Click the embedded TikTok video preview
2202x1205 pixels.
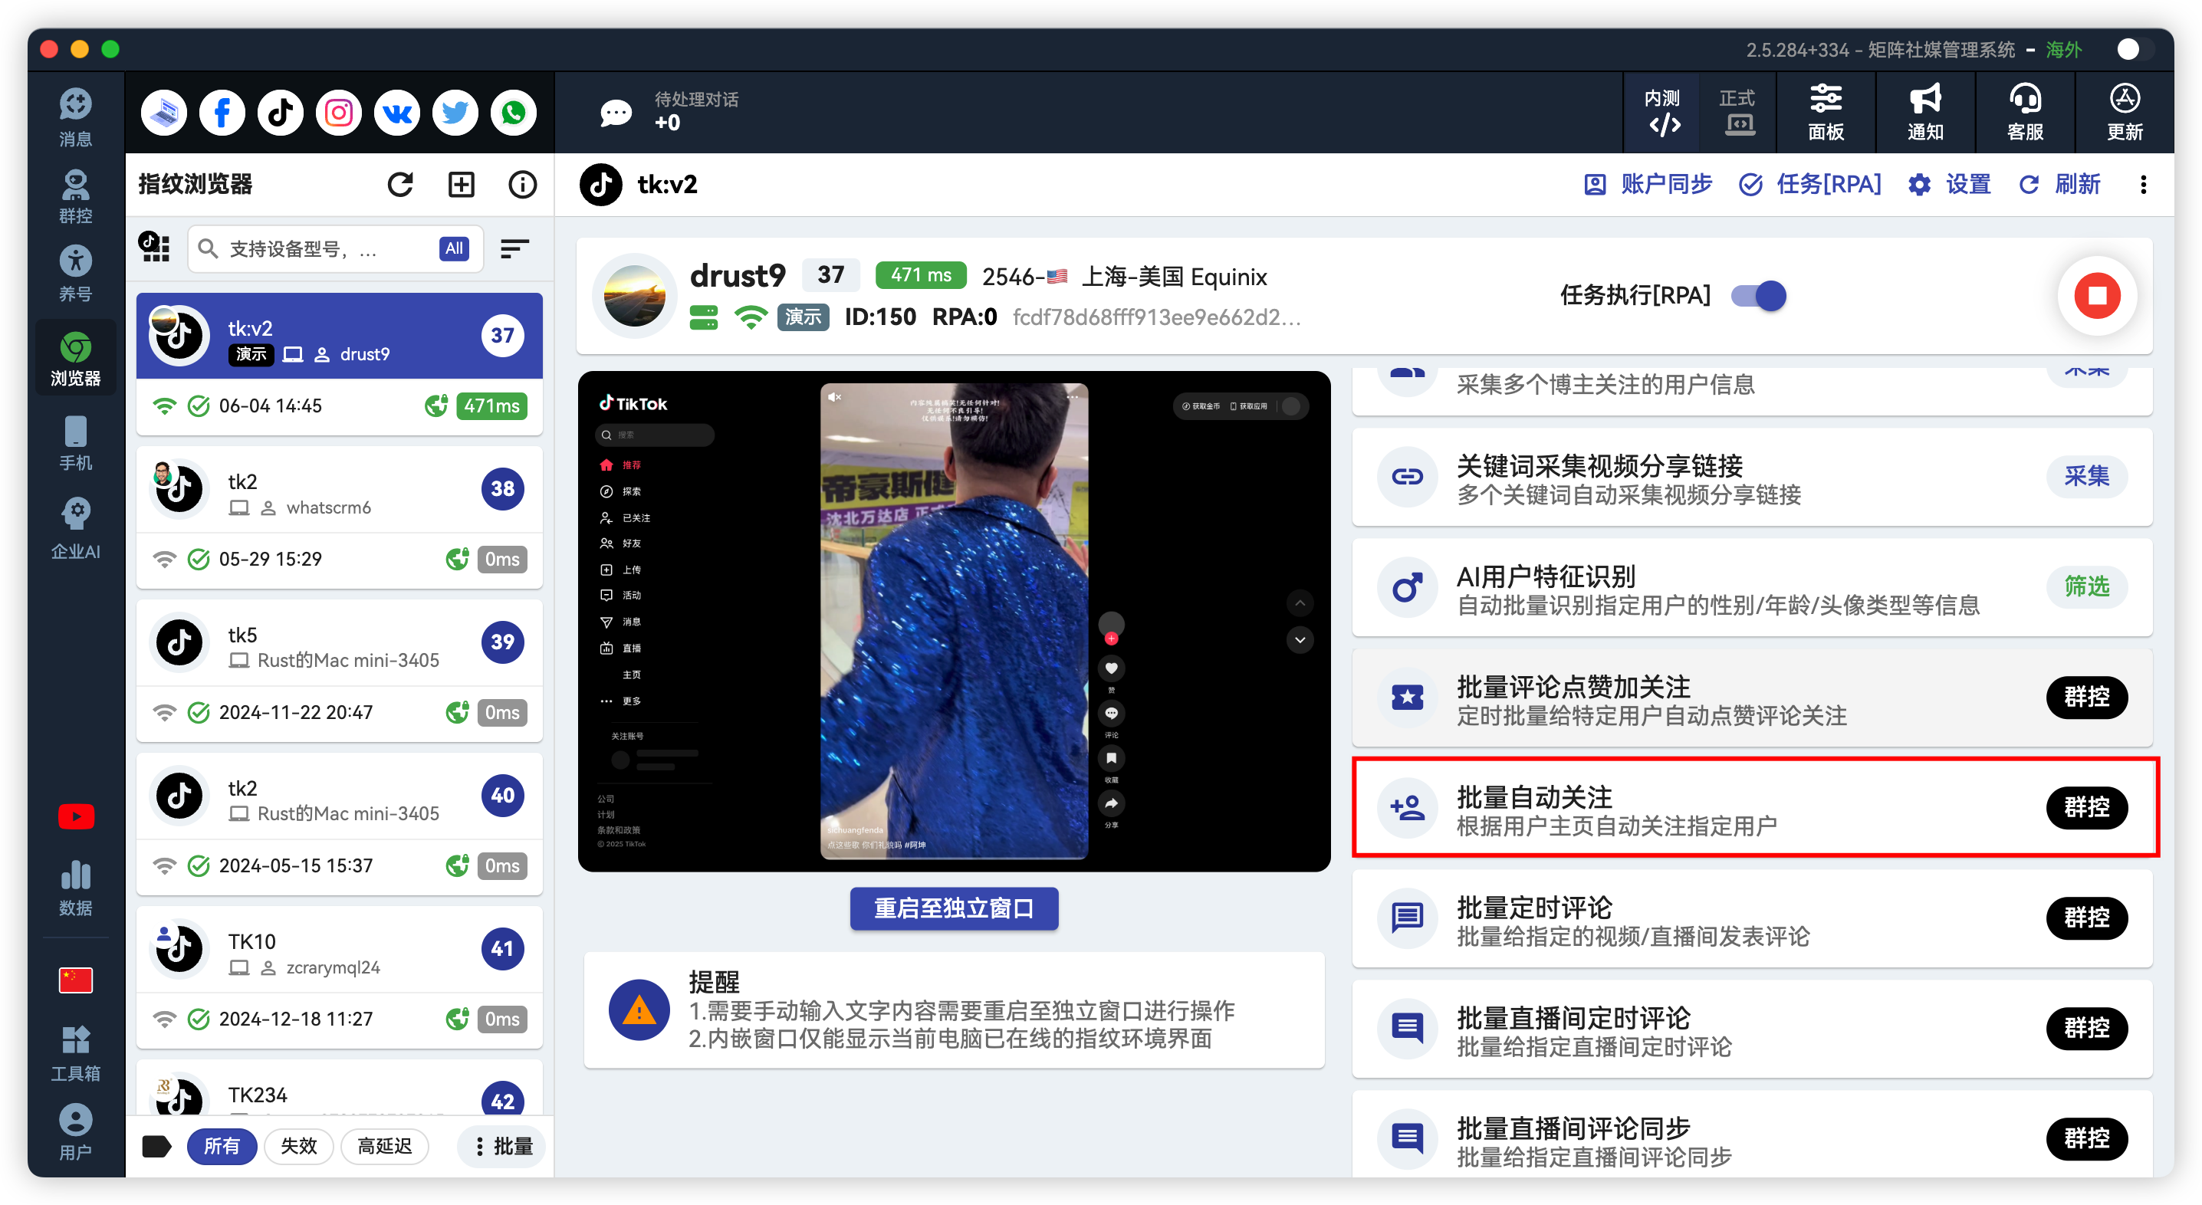tap(954, 620)
